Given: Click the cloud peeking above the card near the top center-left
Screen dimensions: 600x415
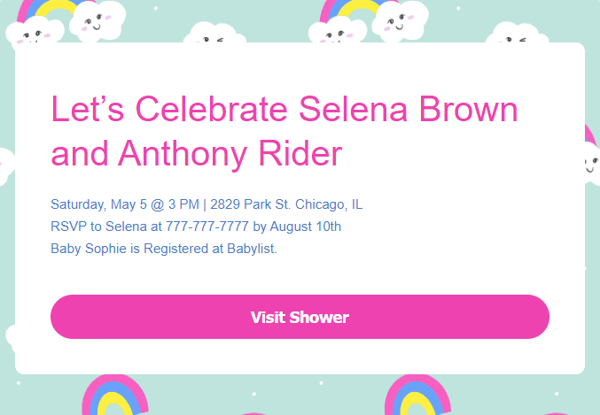Looking at the screenshot, I should click(x=214, y=33).
